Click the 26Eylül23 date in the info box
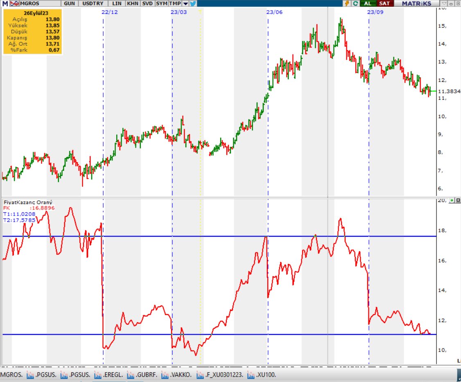The image size is (461, 382). pos(36,13)
